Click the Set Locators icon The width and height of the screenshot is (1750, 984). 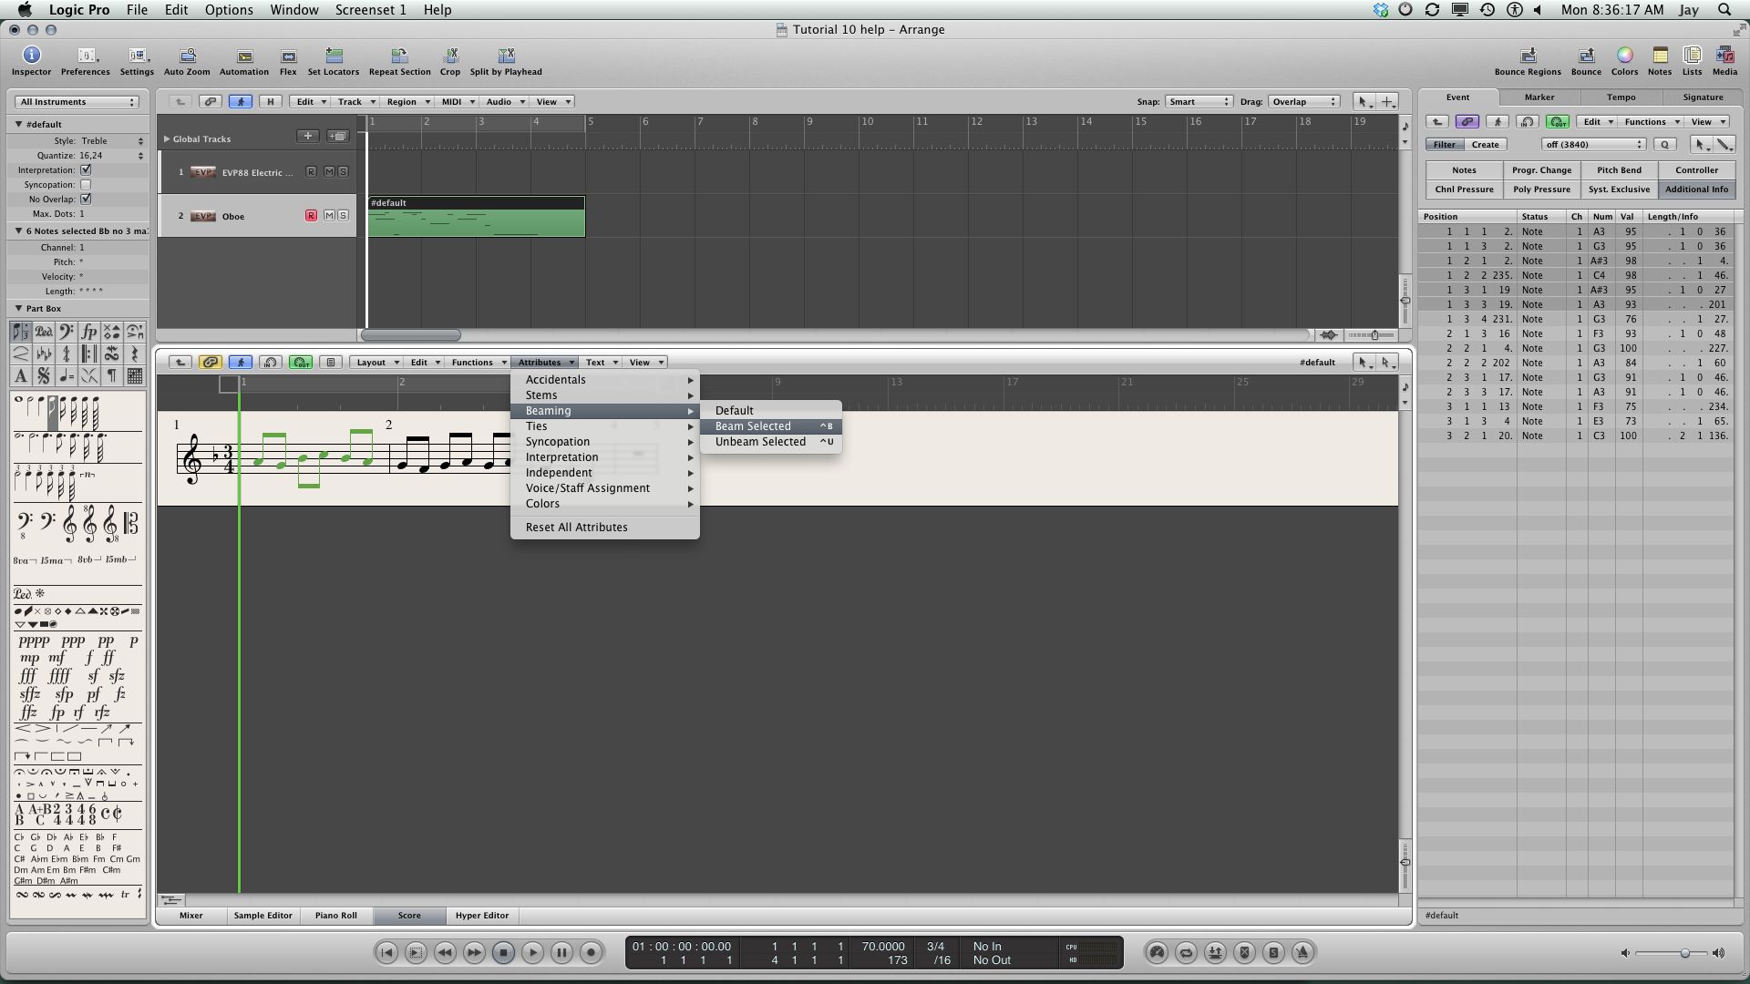(334, 61)
